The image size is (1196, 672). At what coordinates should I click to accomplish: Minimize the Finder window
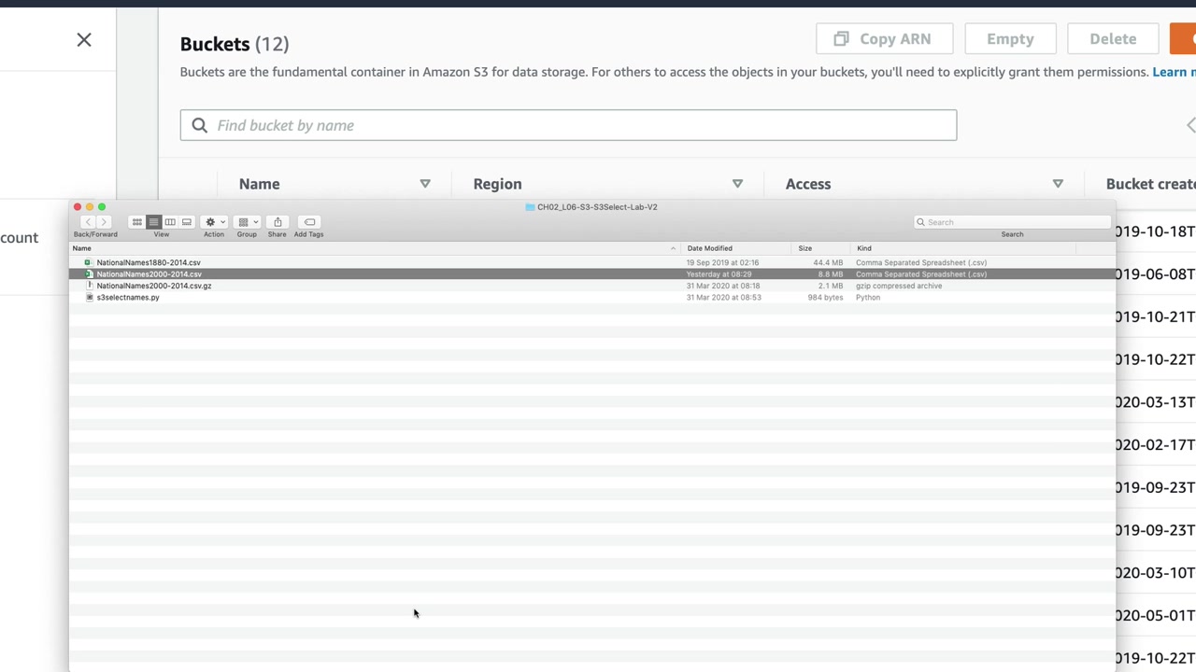coord(90,207)
